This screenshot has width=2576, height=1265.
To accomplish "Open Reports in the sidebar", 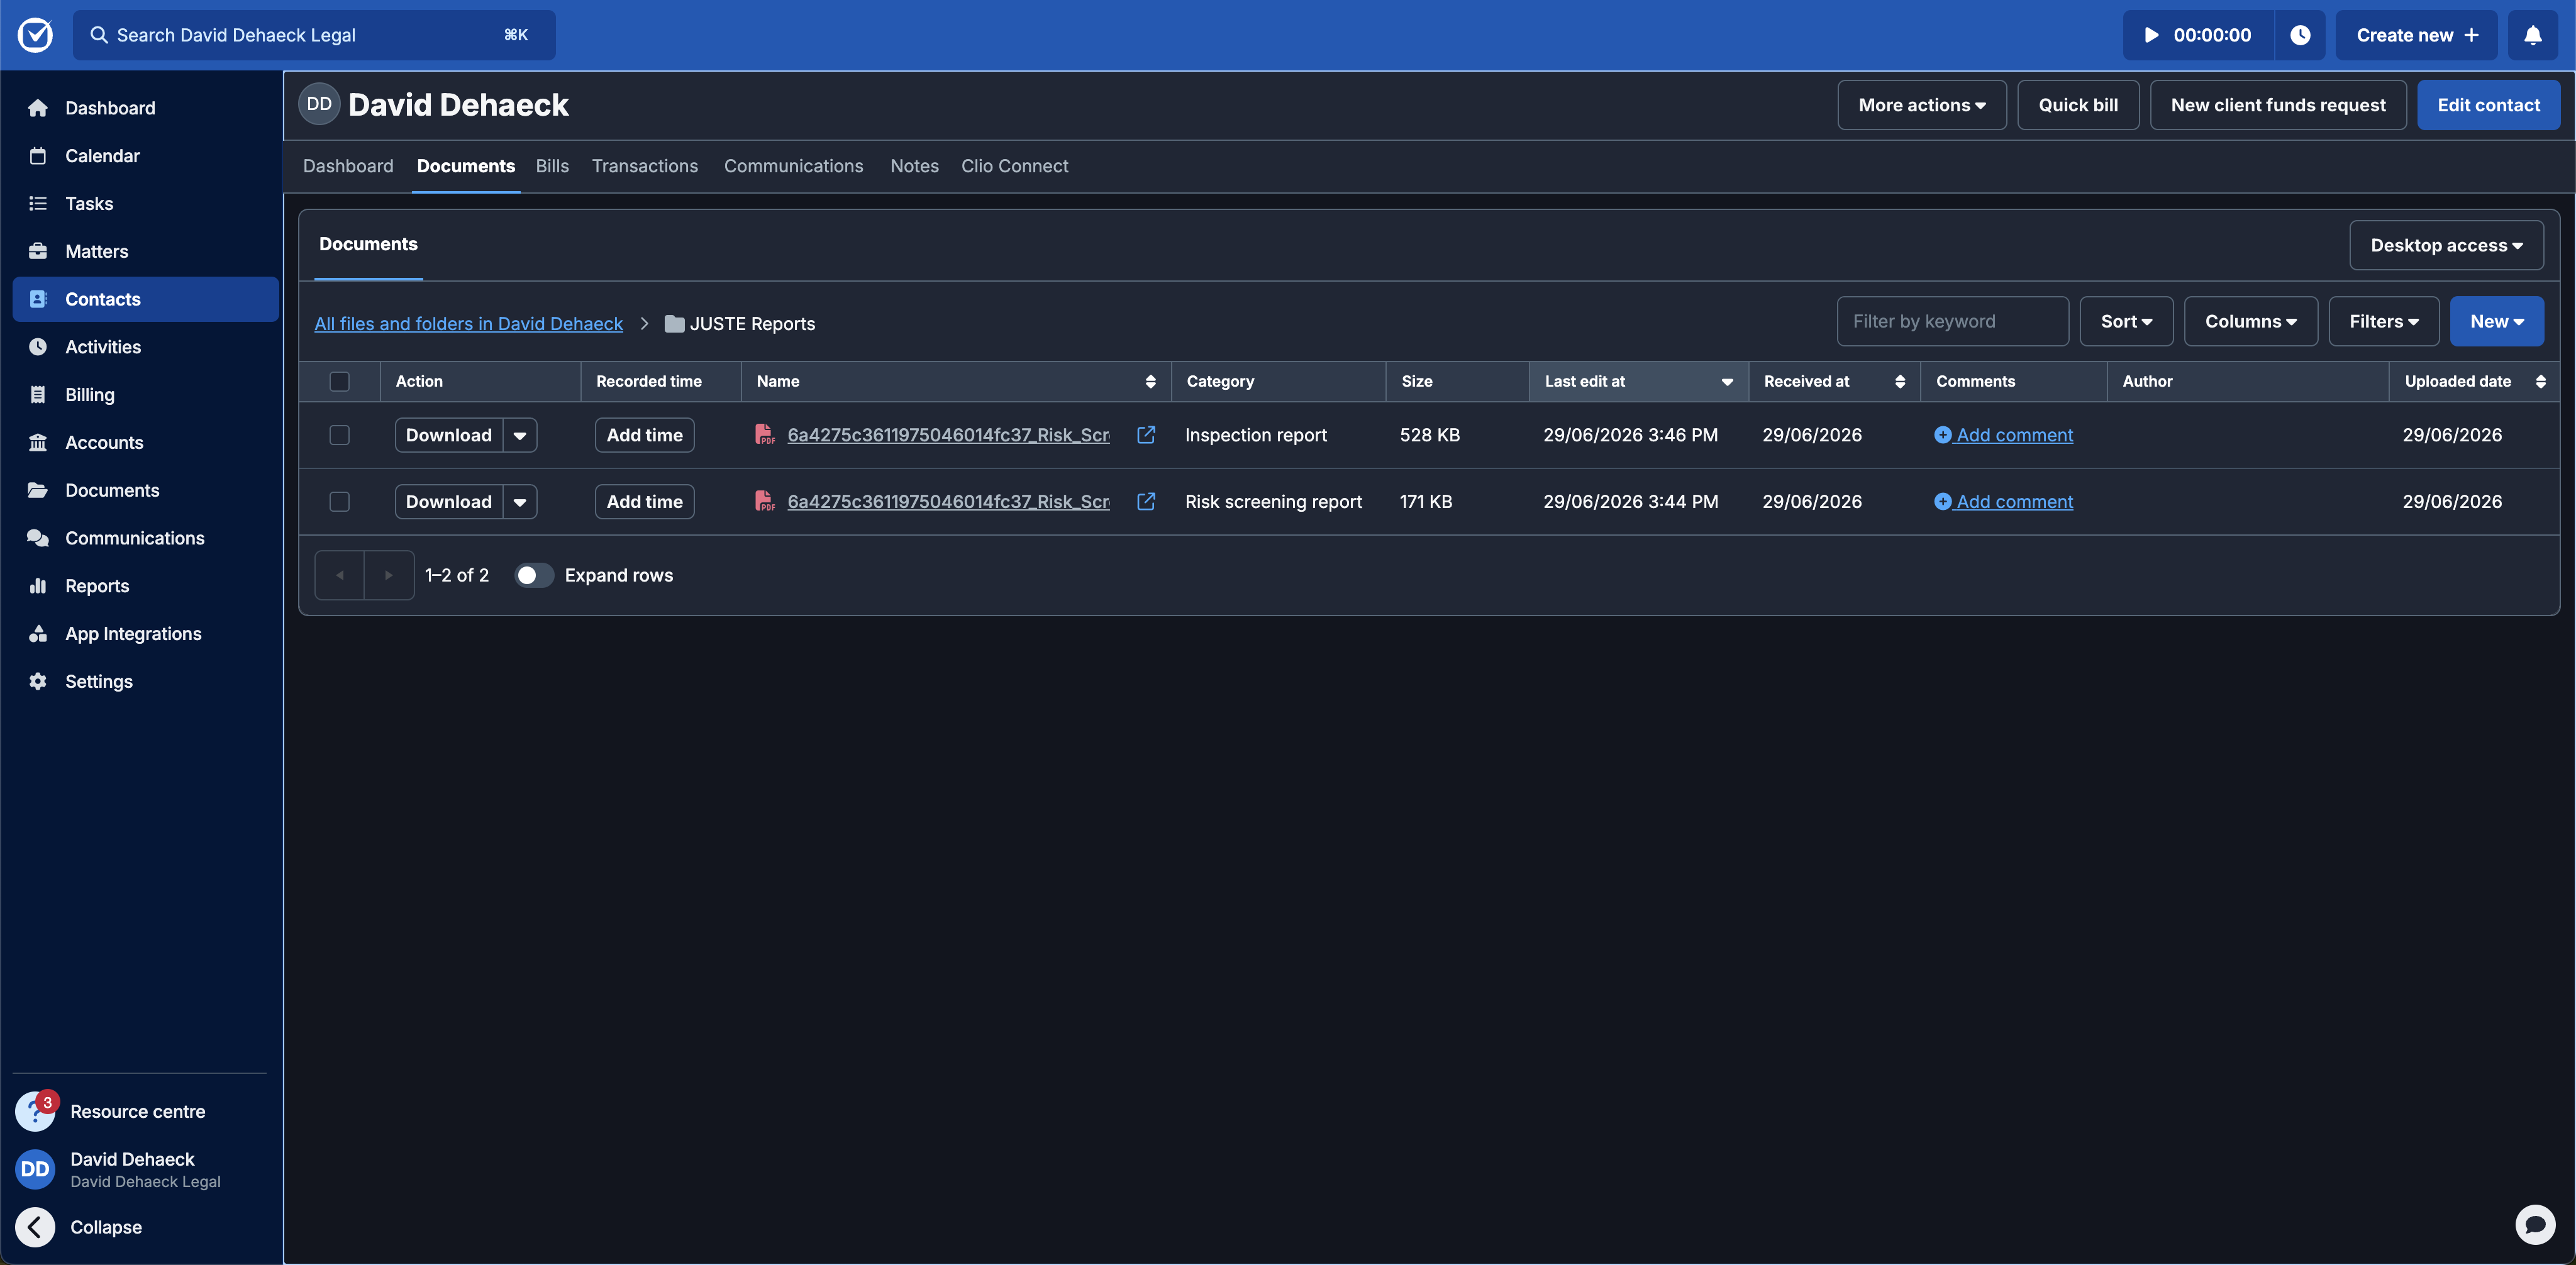I will (145, 586).
